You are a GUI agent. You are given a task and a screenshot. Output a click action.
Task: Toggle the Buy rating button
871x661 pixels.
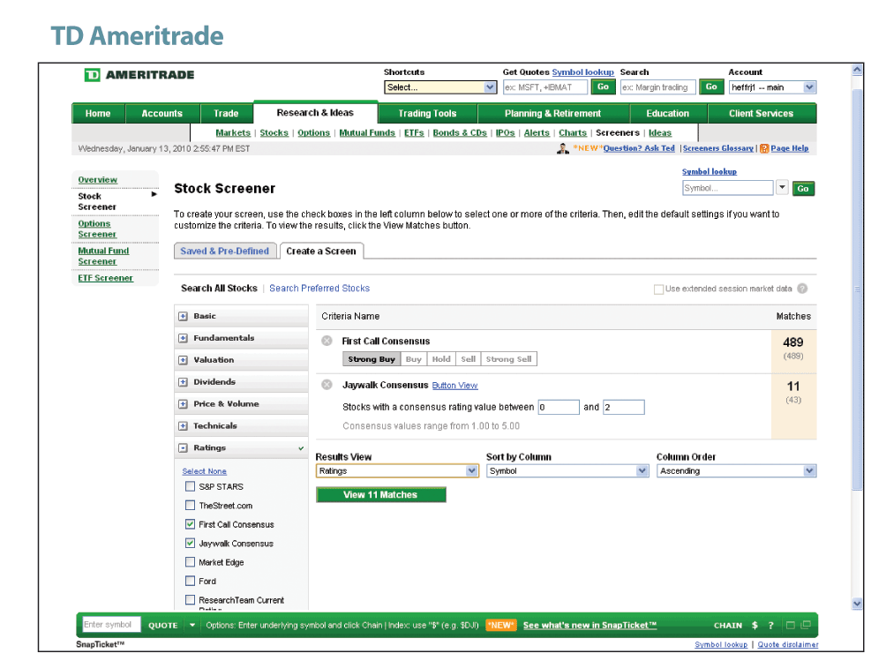tap(413, 359)
